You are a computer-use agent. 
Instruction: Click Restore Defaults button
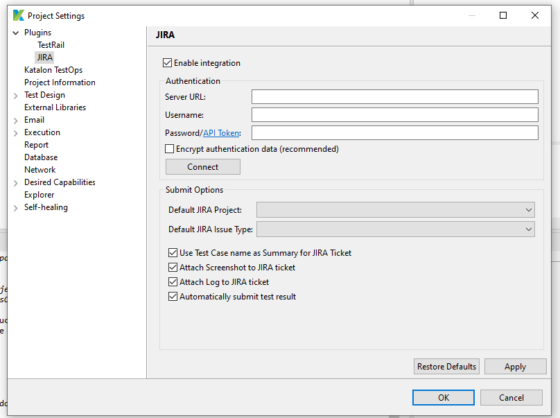[446, 367]
